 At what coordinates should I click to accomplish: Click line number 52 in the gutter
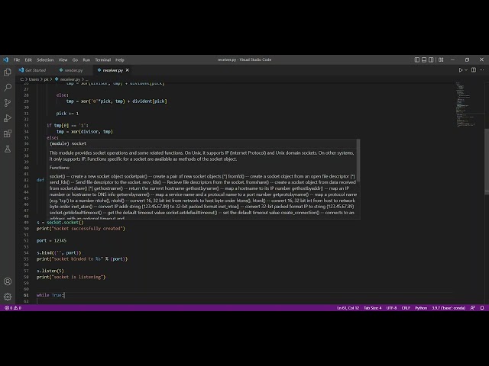point(26,241)
